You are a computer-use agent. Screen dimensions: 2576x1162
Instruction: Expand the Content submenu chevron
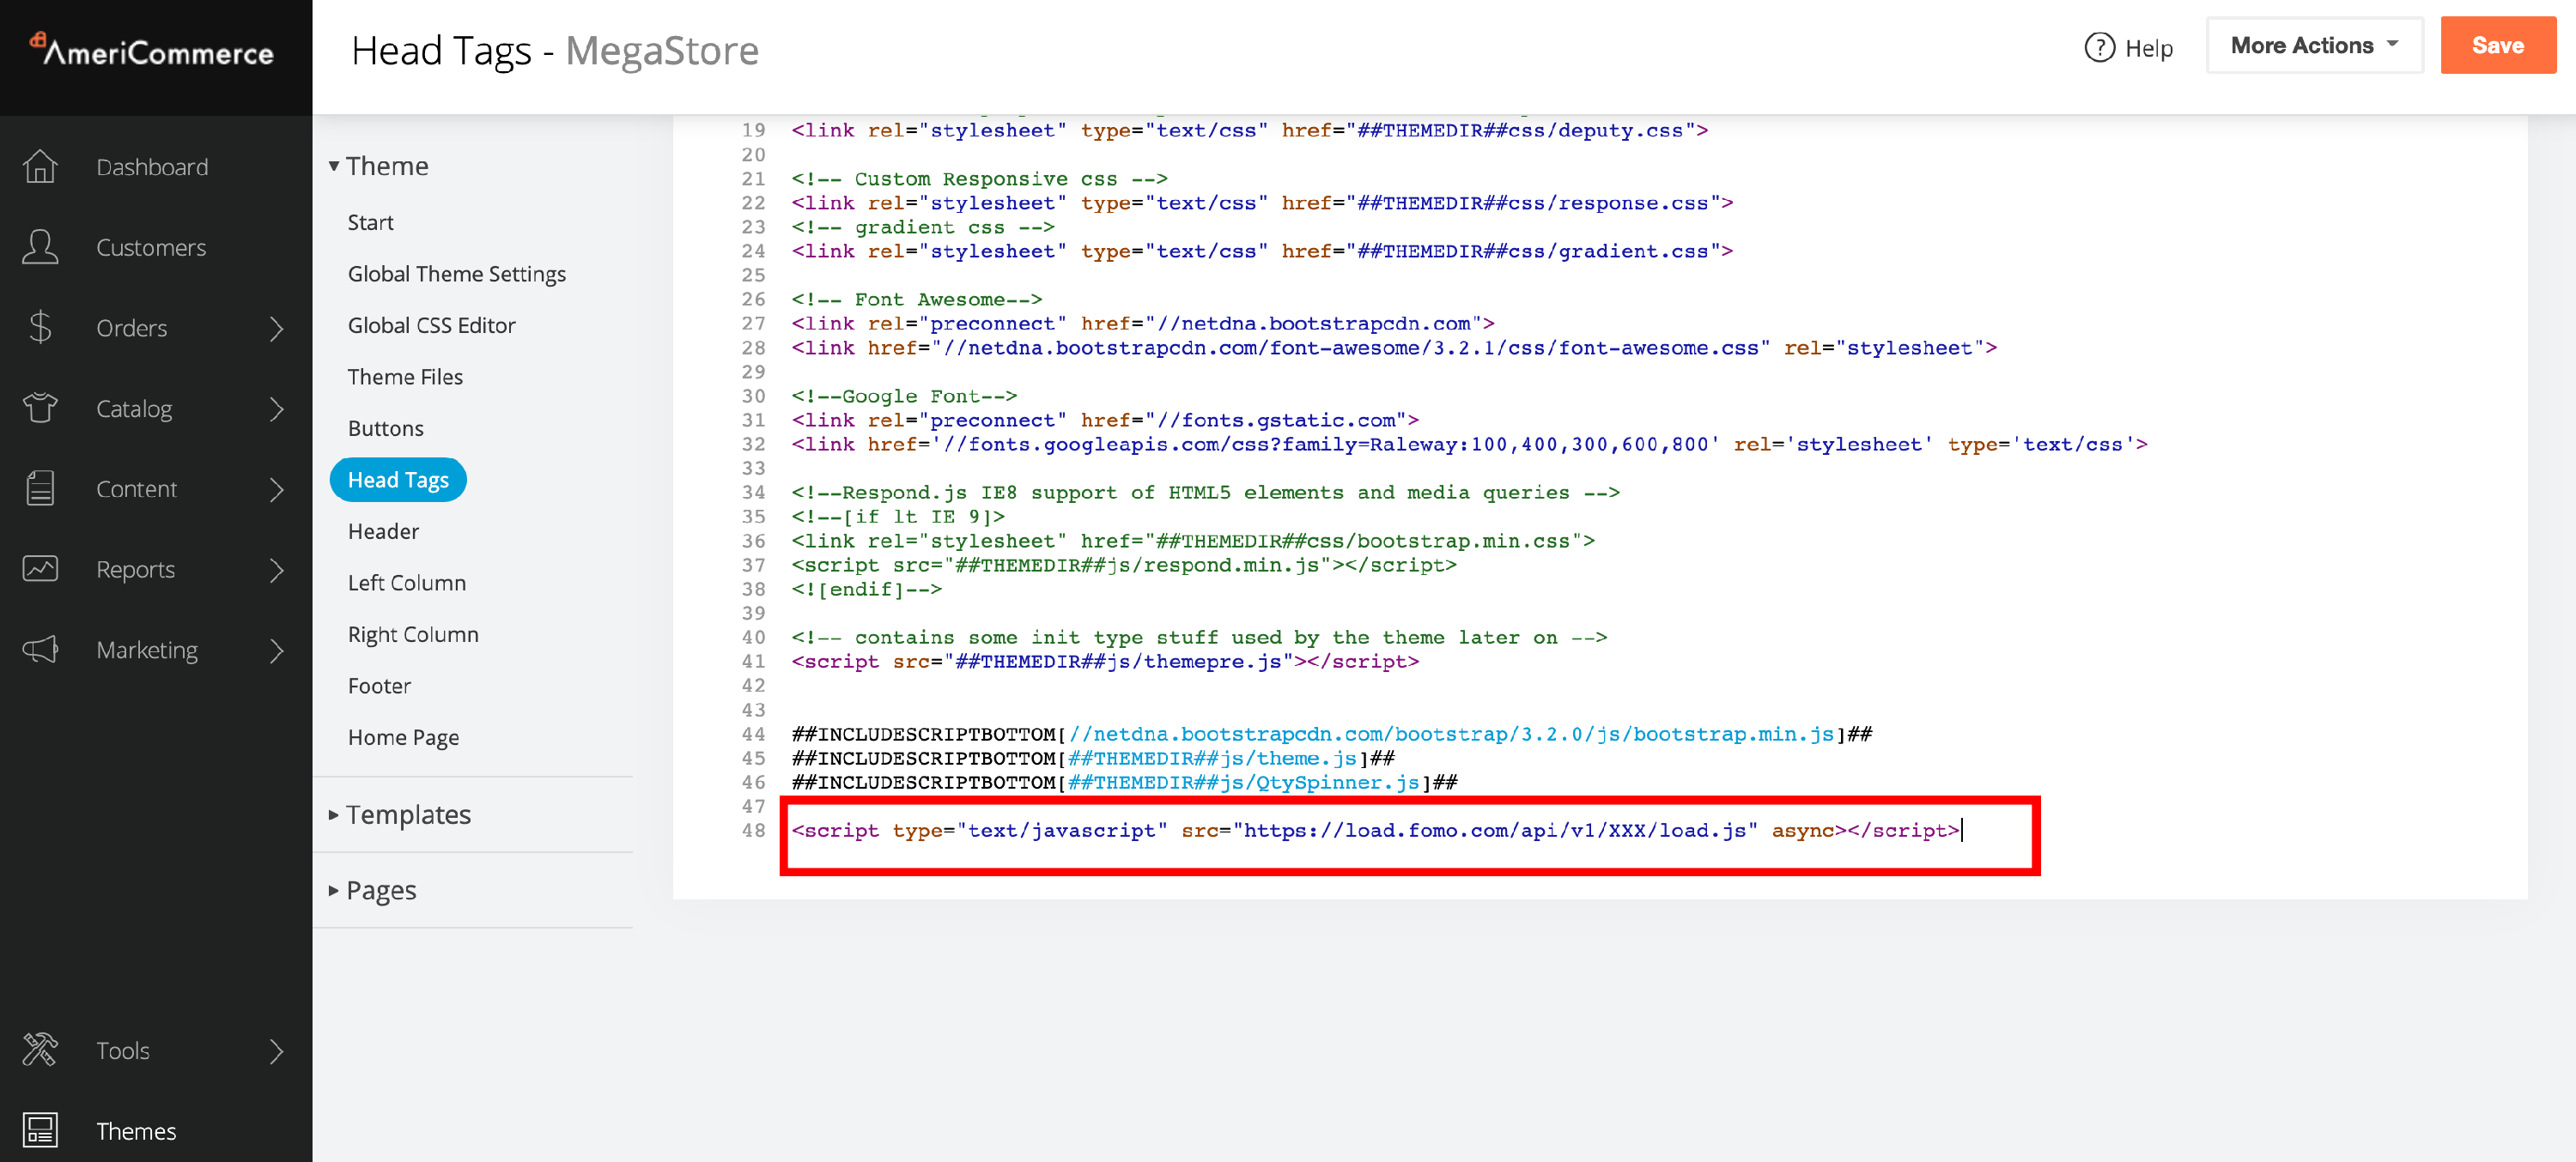coord(277,488)
